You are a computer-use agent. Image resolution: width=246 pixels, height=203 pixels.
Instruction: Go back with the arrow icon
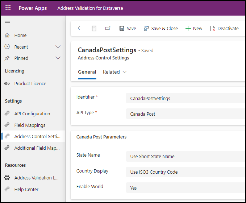[x=80, y=28]
